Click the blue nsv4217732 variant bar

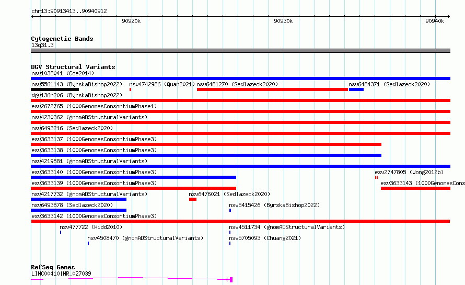pyautogui.click(x=78, y=199)
